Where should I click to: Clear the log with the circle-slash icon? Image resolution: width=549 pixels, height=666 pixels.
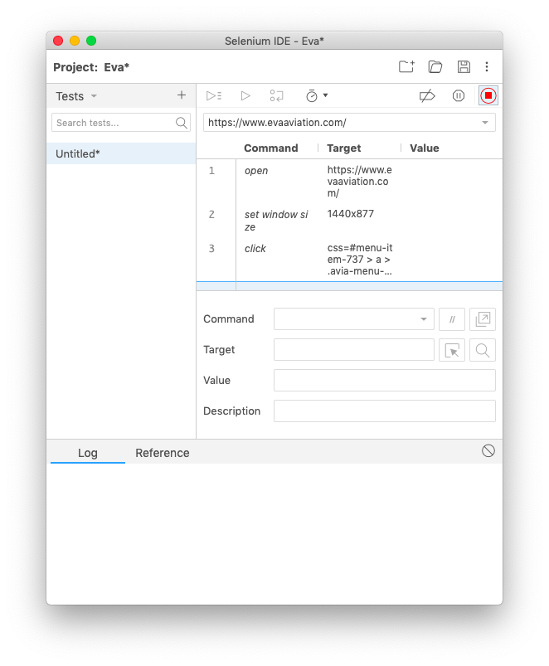tap(488, 450)
